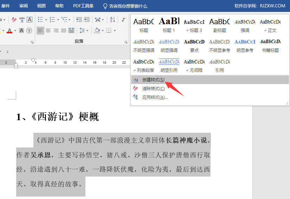Viewport: 290px width, 199px height.
Task: Apply the 明显引用 style
Action: (169, 66)
